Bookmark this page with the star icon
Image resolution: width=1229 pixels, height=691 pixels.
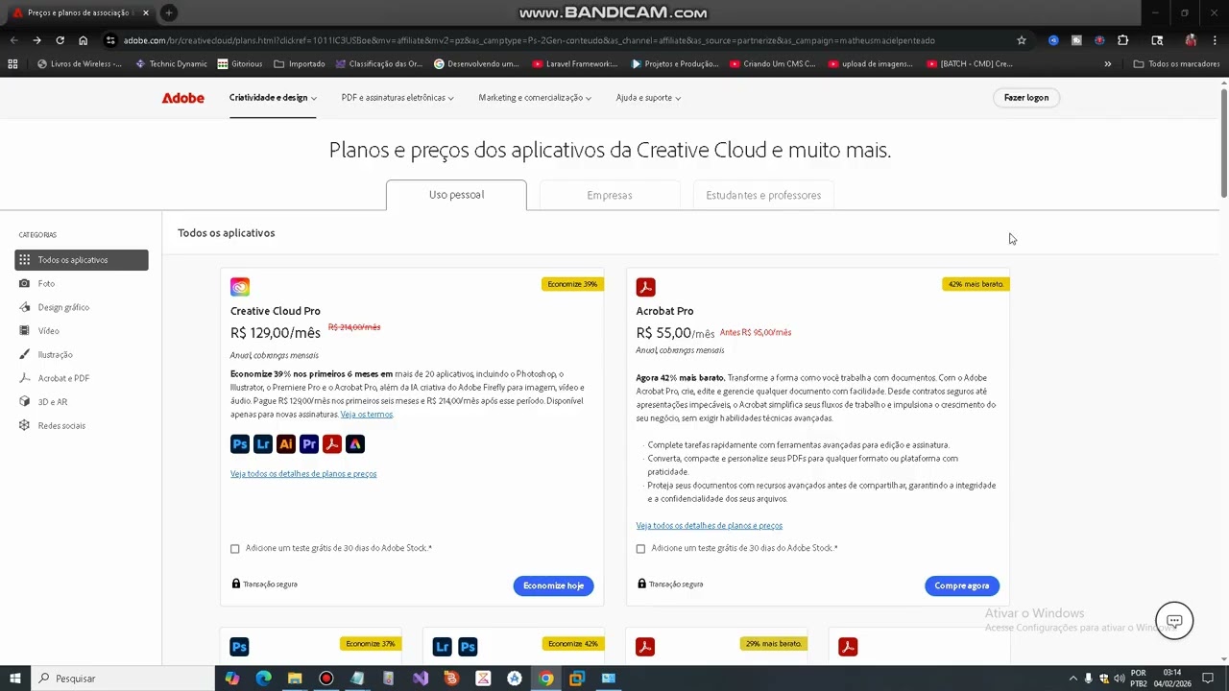1022,40
